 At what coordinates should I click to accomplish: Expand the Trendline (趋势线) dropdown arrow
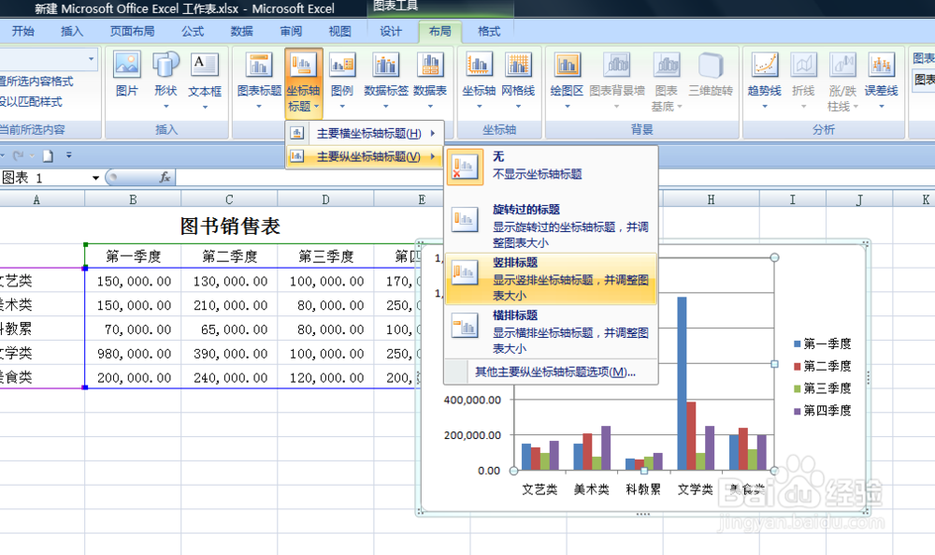[765, 106]
